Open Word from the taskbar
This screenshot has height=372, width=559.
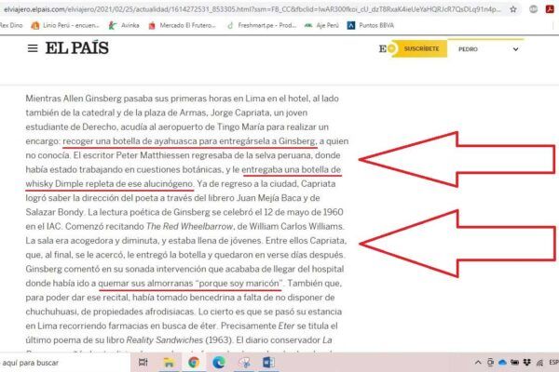270,363
